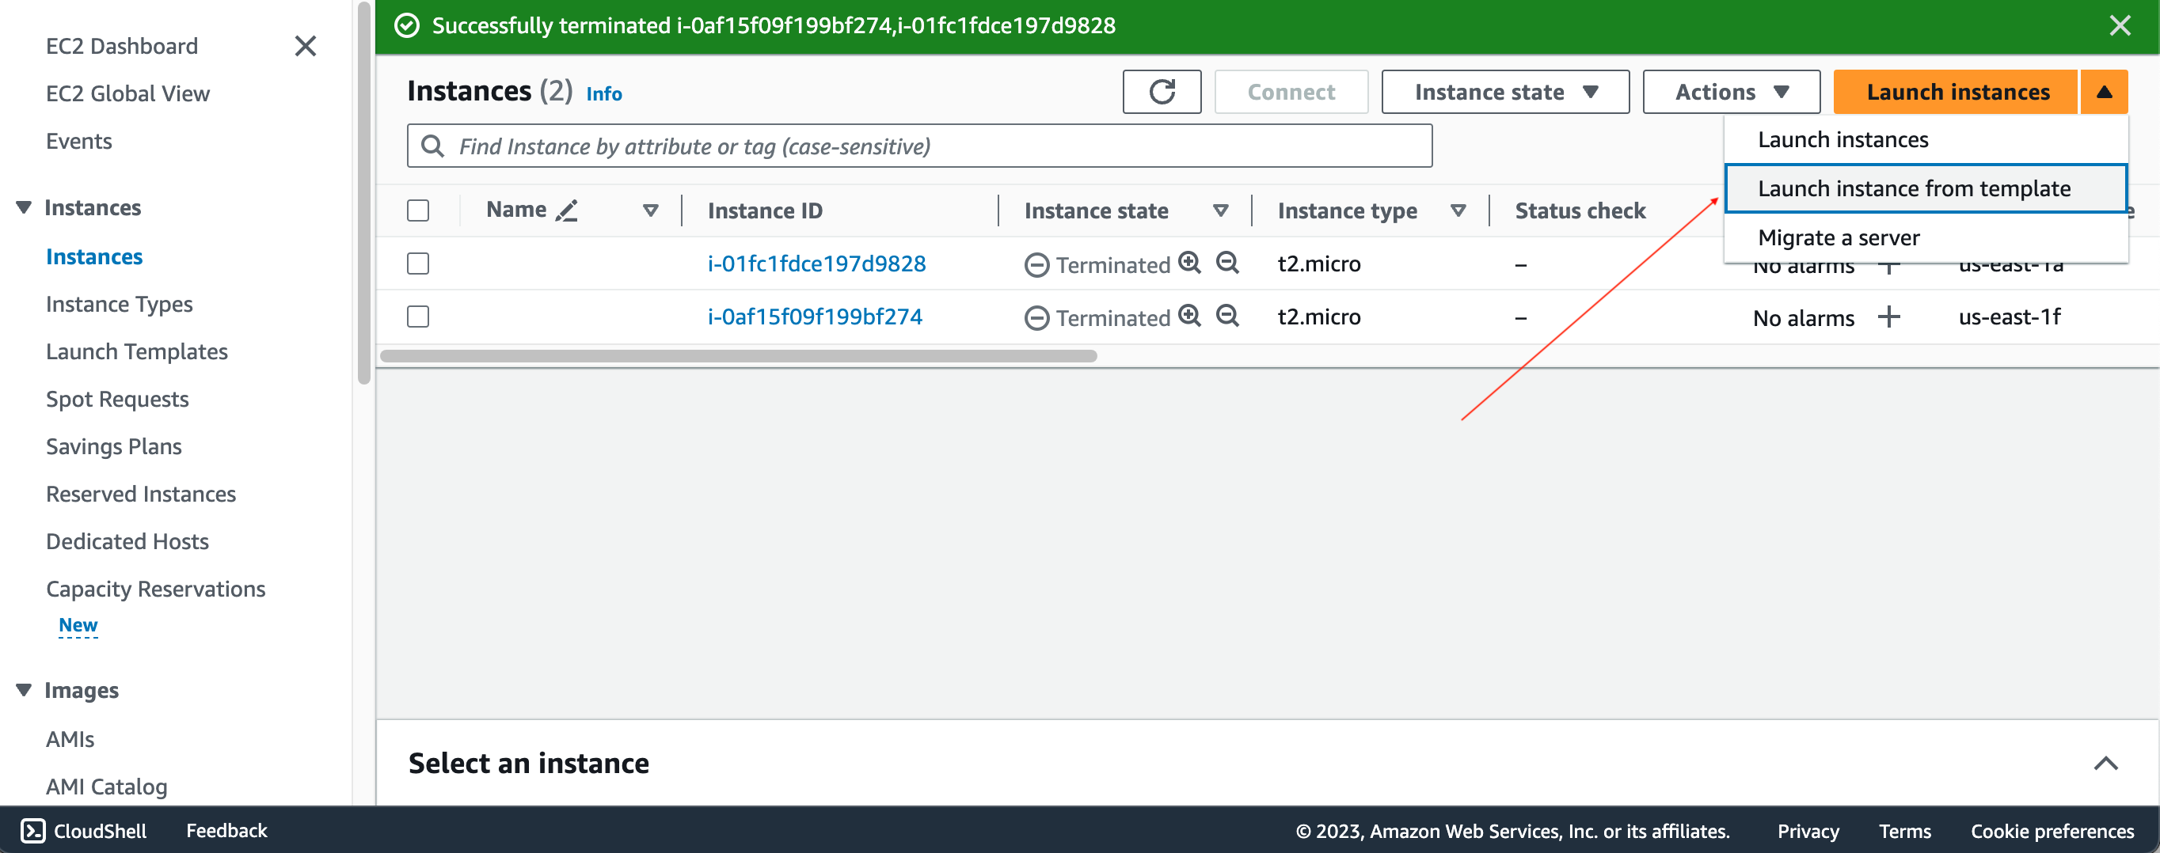
Task: Click No alarms text in us-east-1f row
Action: [x=1804, y=317]
